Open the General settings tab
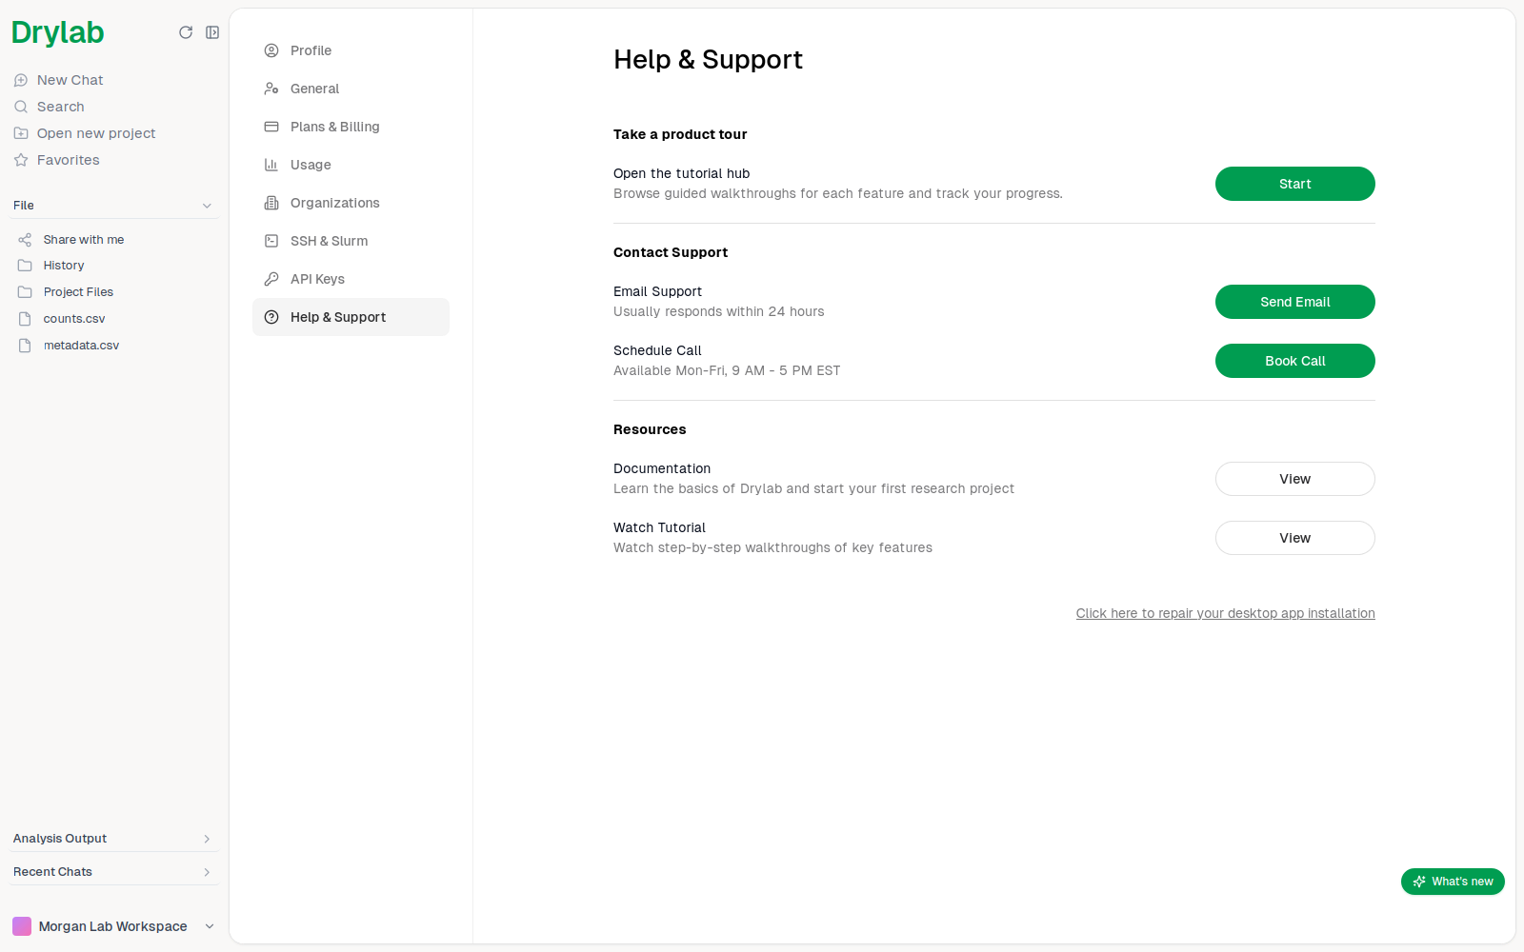 pyautogui.click(x=351, y=89)
